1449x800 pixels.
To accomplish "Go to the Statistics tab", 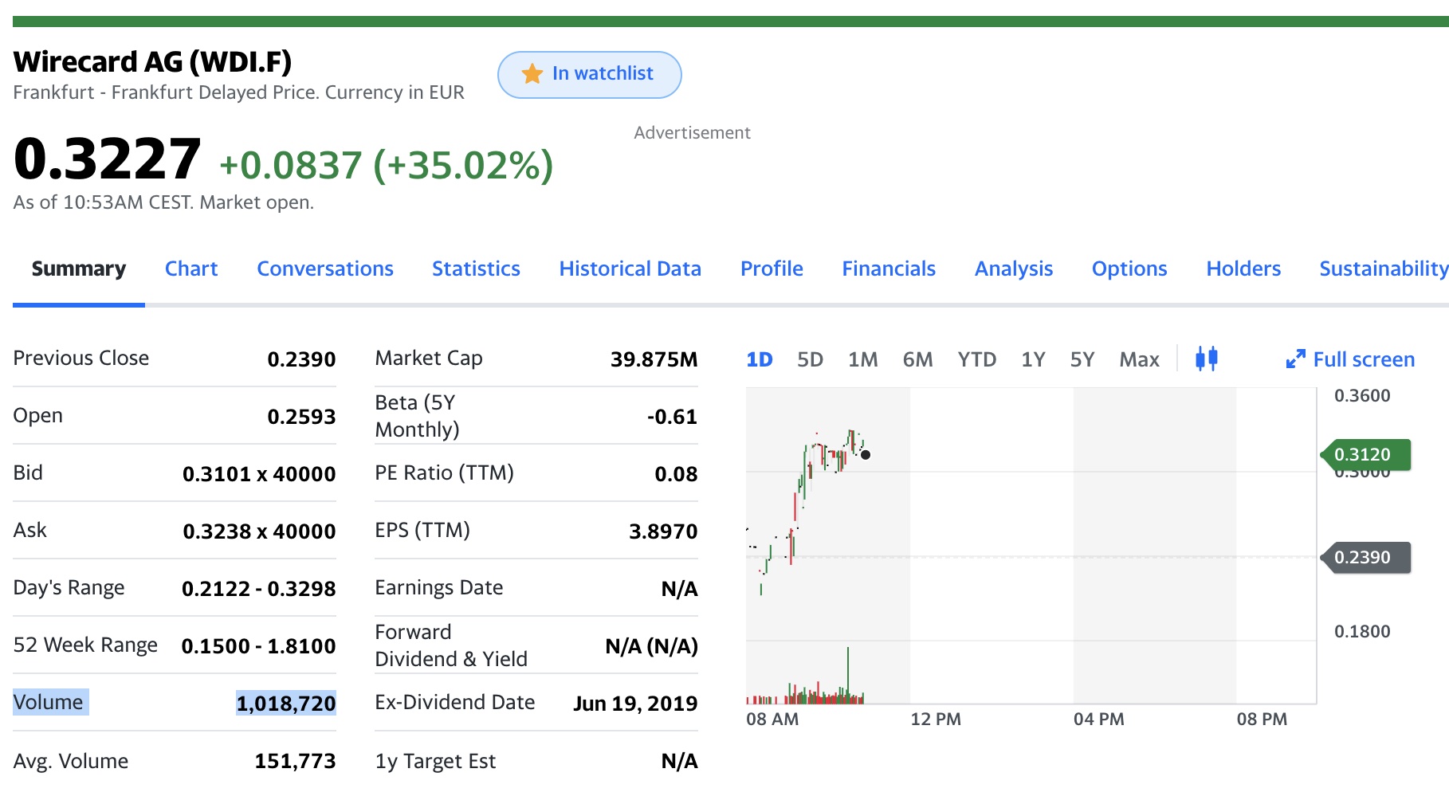I will coord(476,269).
